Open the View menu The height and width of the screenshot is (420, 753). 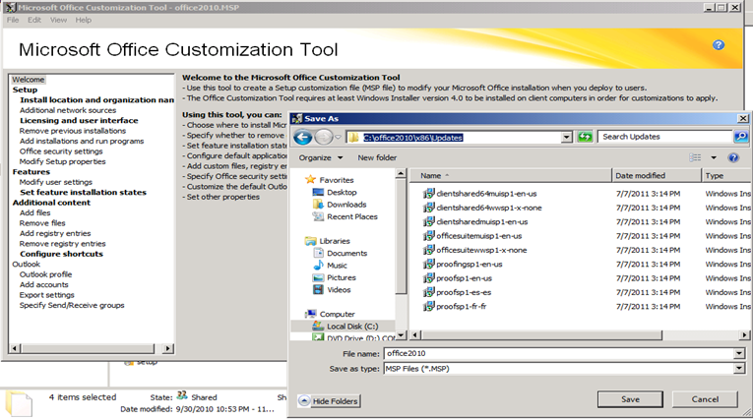59,20
